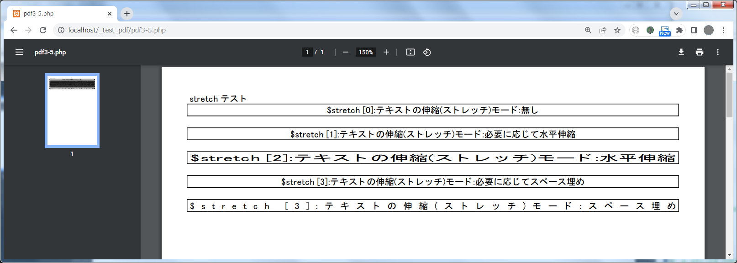The image size is (737, 263).
Task: Open a new browser tab
Action: tap(127, 14)
